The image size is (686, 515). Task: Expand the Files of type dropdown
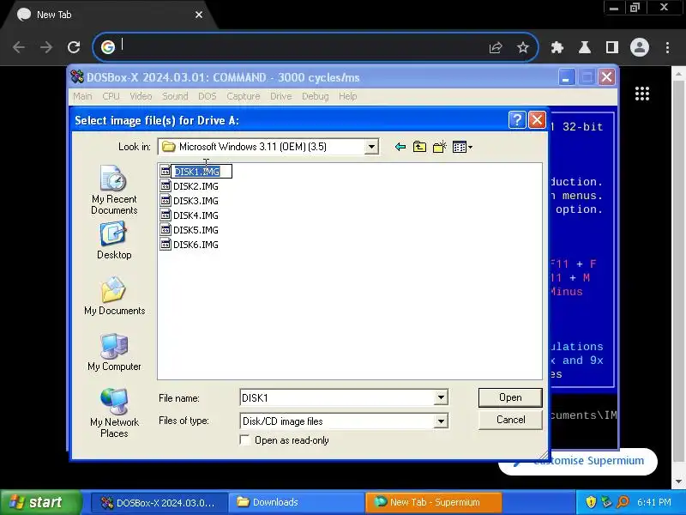[x=441, y=421]
